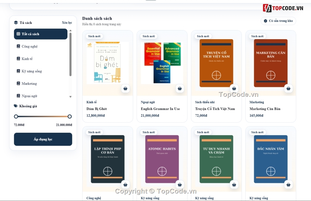Click the Marketing book icon in sidebar
The height and width of the screenshot is (201, 311).
(18, 83)
